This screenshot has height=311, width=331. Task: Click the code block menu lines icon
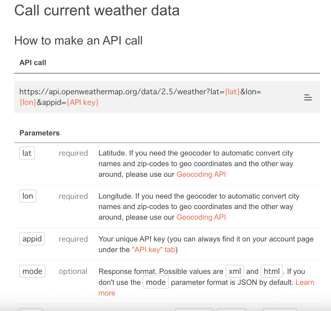[x=308, y=97]
